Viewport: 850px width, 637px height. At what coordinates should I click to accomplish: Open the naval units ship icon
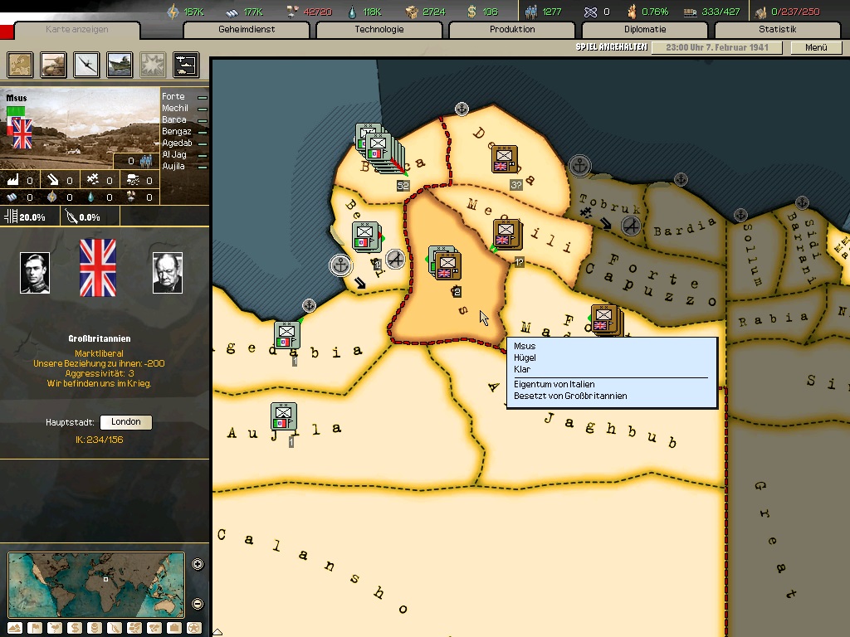[x=120, y=65]
